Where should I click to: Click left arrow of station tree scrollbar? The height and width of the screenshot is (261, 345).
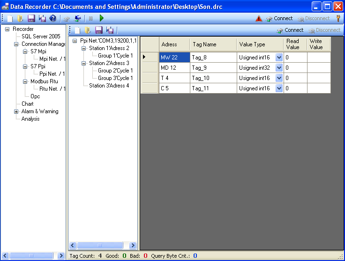(73, 245)
